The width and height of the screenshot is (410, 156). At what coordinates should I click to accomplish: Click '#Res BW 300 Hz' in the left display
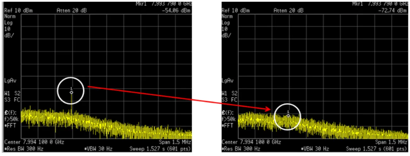24,148
